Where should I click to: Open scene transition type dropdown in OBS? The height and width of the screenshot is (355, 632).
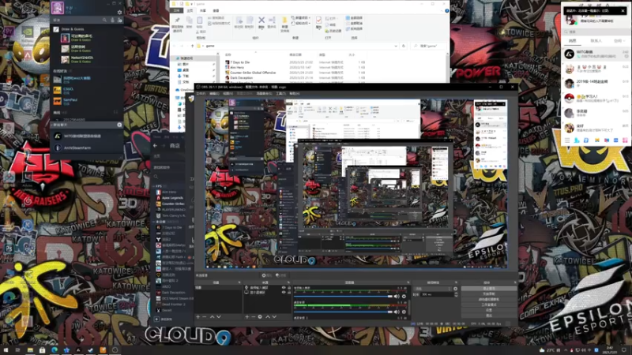point(432,289)
